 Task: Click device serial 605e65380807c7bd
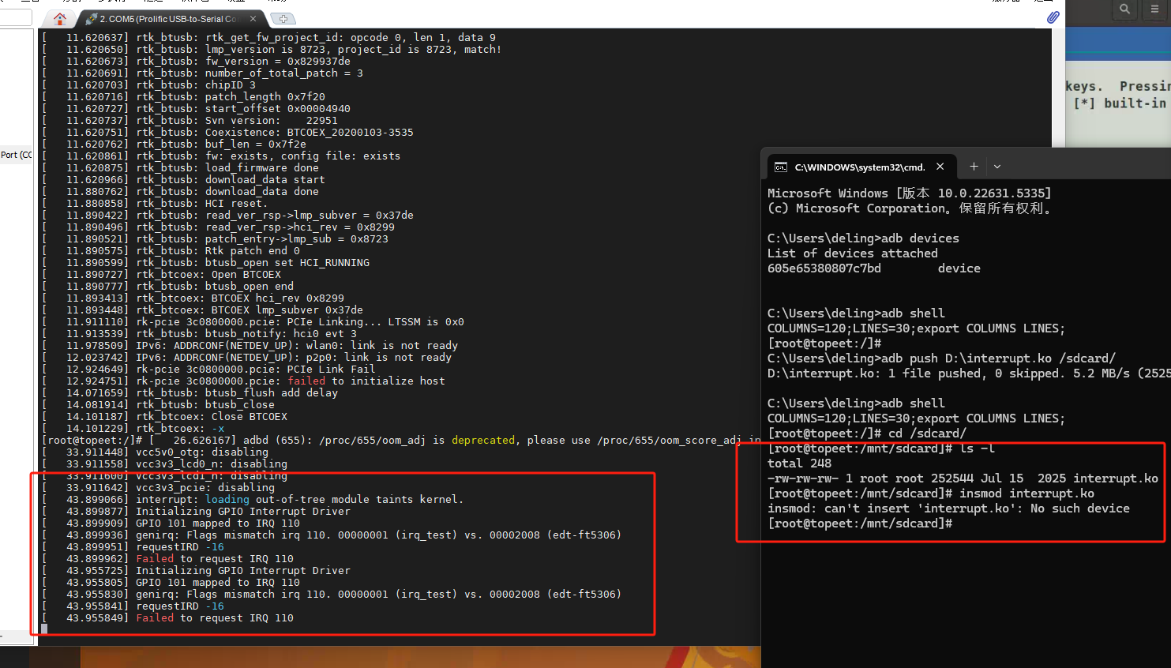824,268
